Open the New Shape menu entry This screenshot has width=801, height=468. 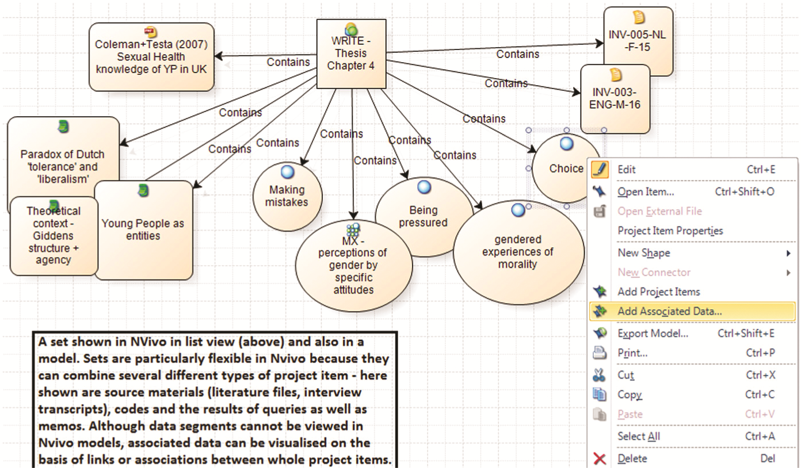click(x=693, y=253)
